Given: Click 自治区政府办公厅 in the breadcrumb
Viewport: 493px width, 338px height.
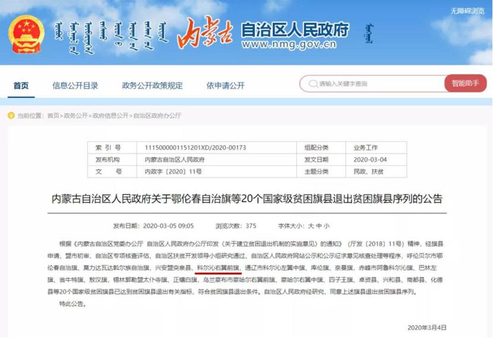Looking at the screenshot, I should pyautogui.click(x=157, y=116).
